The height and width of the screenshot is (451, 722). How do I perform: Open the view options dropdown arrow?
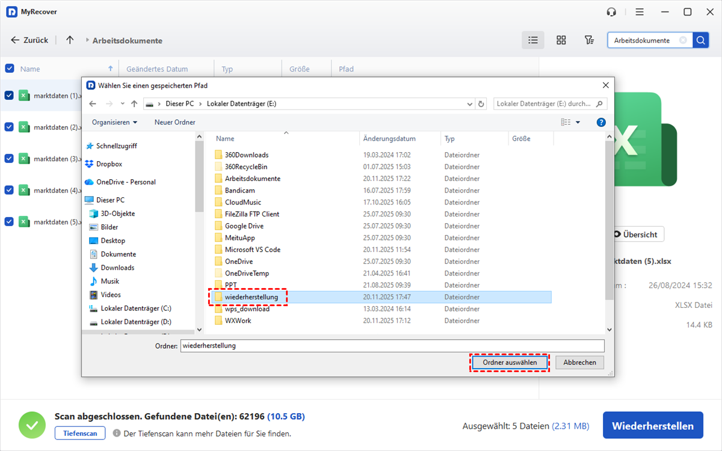pyautogui.click(x=578, y=122)
